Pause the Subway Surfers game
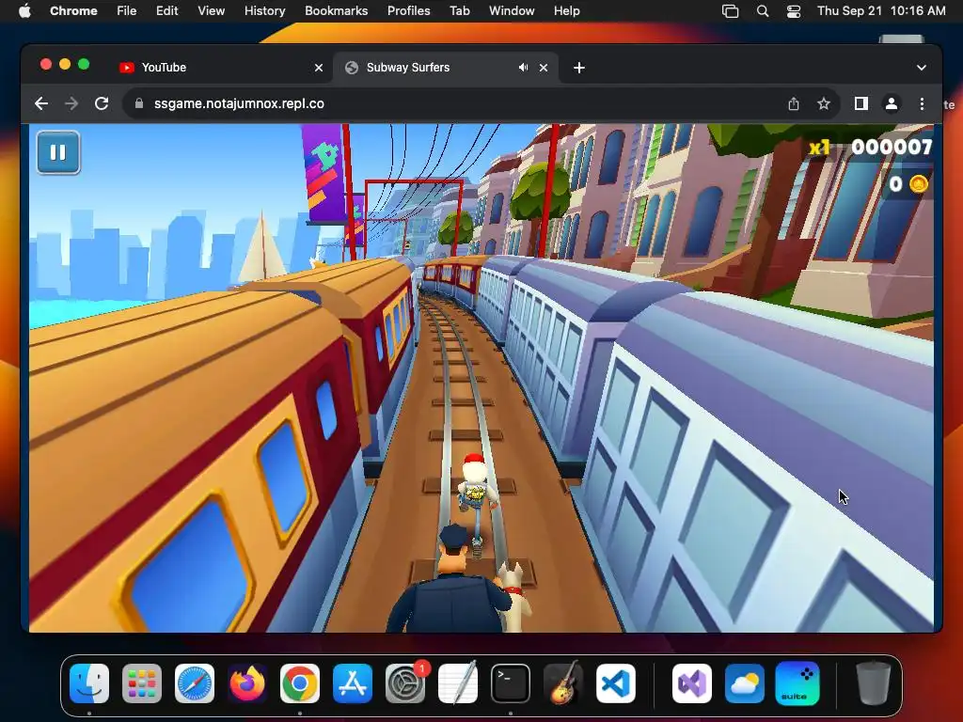The width and height of the screenshot is (963, 722). point(58,152)
